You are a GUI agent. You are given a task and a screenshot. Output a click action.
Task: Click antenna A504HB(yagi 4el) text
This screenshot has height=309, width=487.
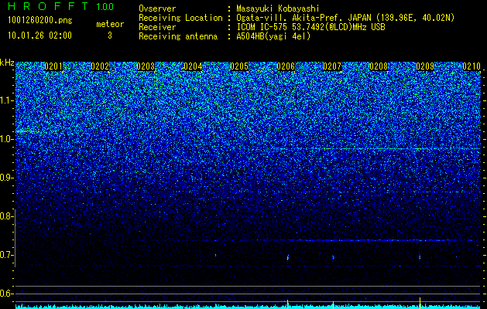(x=273, y=36)
